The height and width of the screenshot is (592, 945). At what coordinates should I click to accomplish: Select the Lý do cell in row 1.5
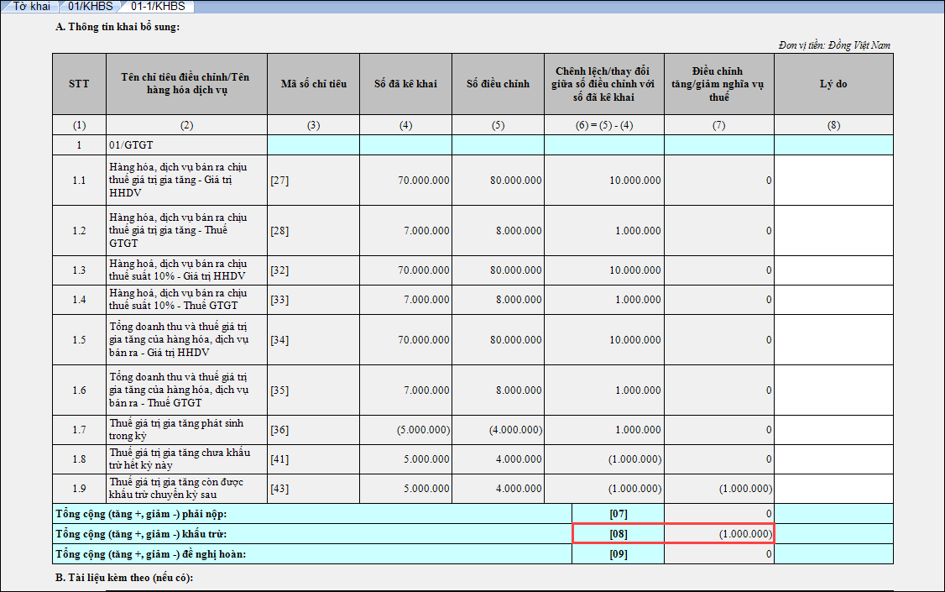[x=833, y=339]
